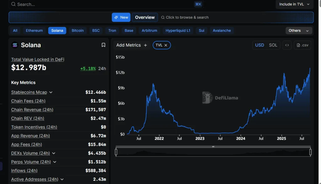Download chart data as .csv
Image resolution: width=321 pixels, height=184 pixels.
tap(303, 45)
